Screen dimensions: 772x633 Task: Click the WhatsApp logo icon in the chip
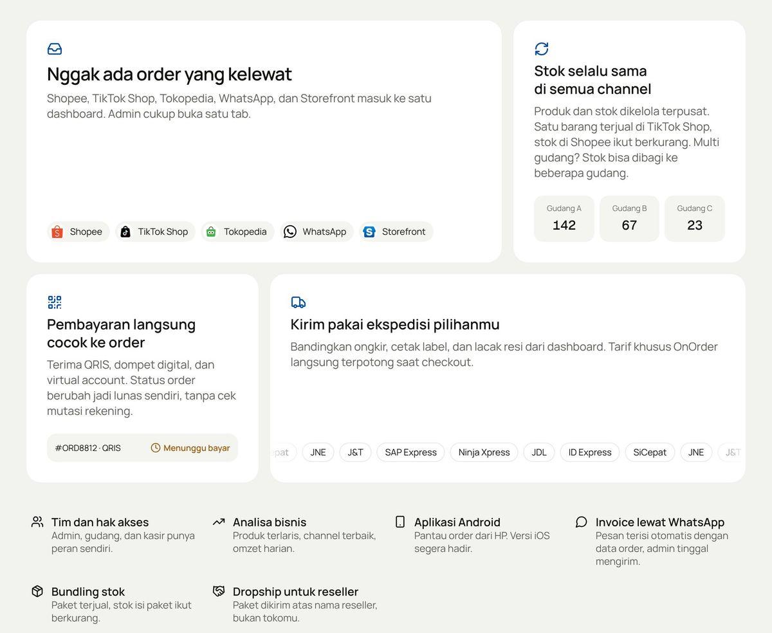click(x=290, y=232)
